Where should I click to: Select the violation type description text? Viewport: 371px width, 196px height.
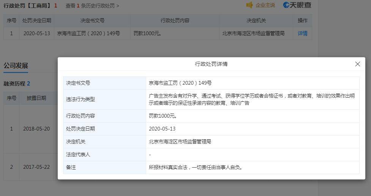(251, 99)
